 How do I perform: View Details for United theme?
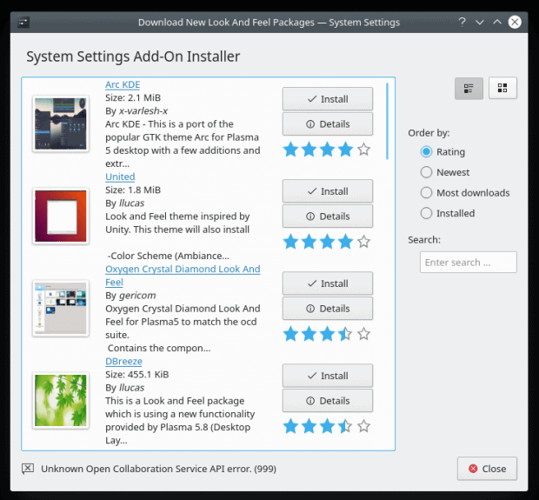coord(328,216)
